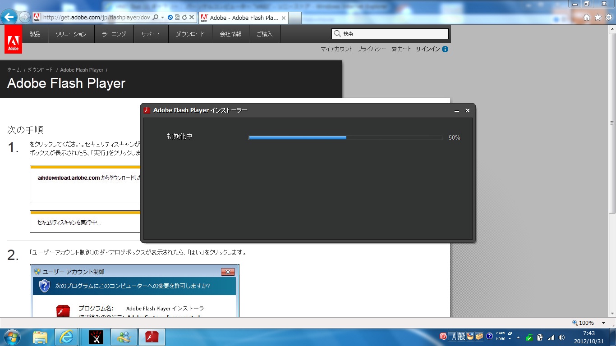Stop loading with the address bar X
Screen dimensions: 616x346
[192, 18]
